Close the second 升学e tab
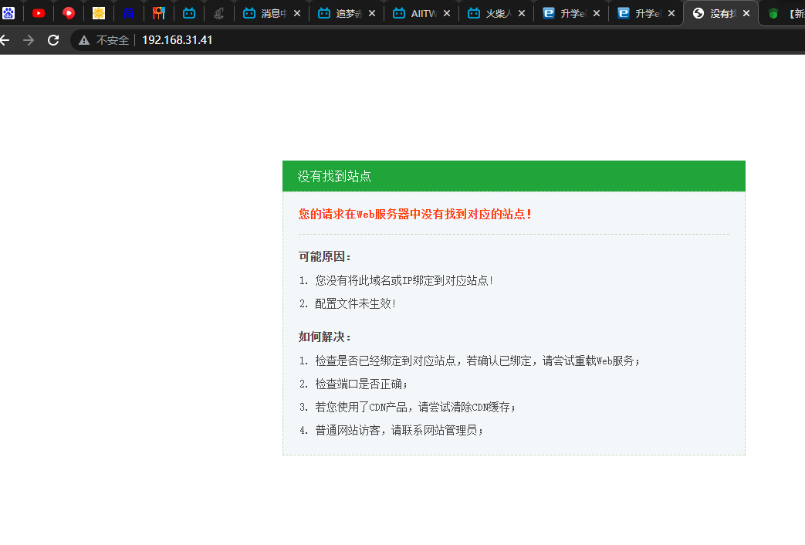 [x=671, y=13]
